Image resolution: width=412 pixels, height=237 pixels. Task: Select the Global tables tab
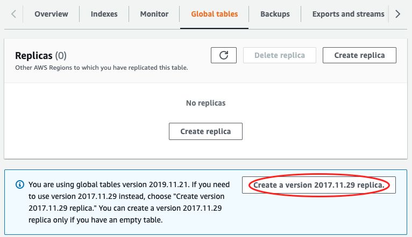pos(214,14)
